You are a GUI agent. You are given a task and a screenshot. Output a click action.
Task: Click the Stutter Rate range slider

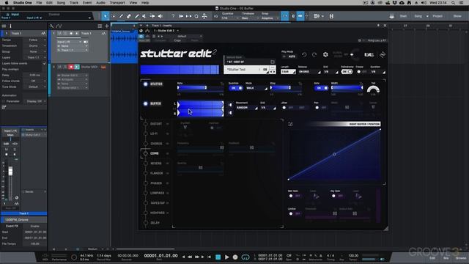click(x=200, y=88)
